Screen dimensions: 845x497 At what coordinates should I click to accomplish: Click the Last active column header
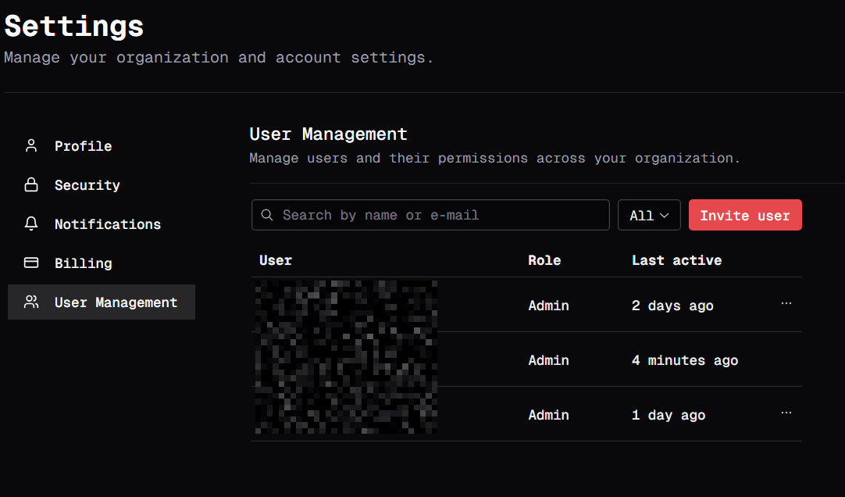[x=676, y=260]
